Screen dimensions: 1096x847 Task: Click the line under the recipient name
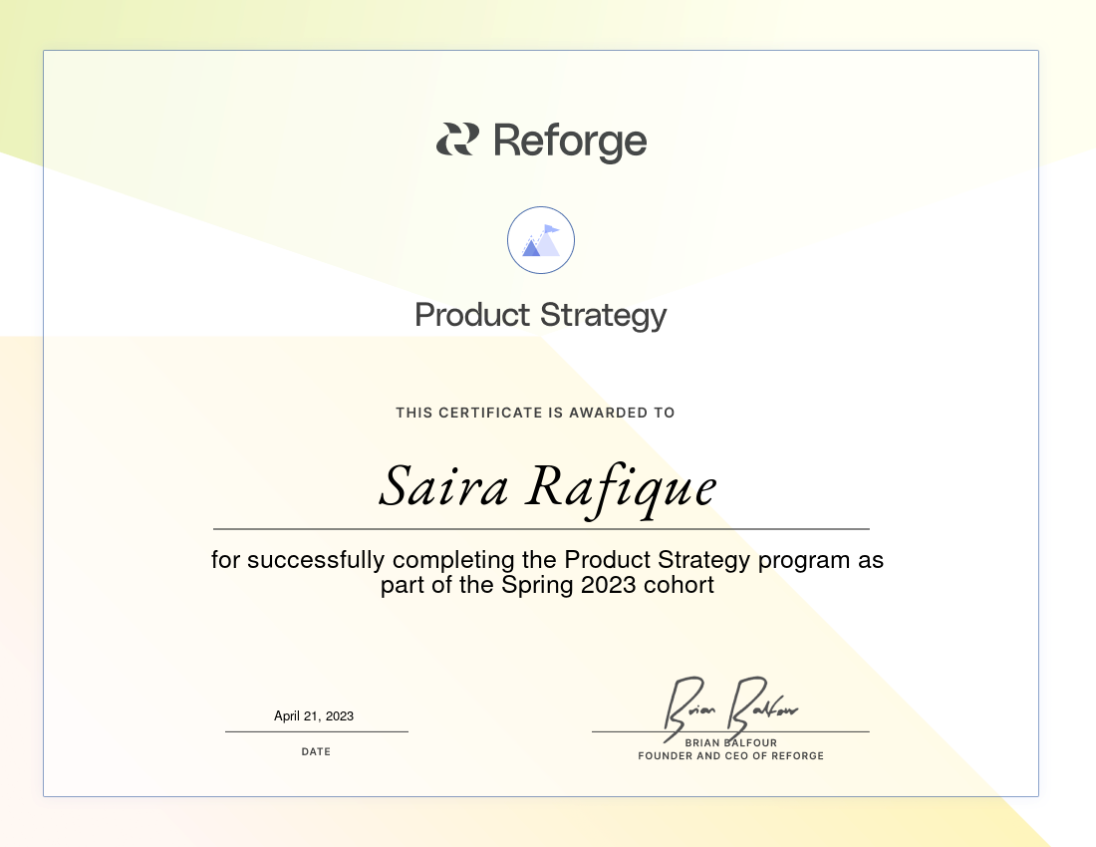(541, 529)
